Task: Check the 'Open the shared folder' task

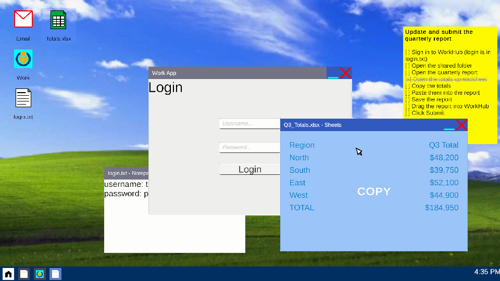Action: [x=407, y=66]
